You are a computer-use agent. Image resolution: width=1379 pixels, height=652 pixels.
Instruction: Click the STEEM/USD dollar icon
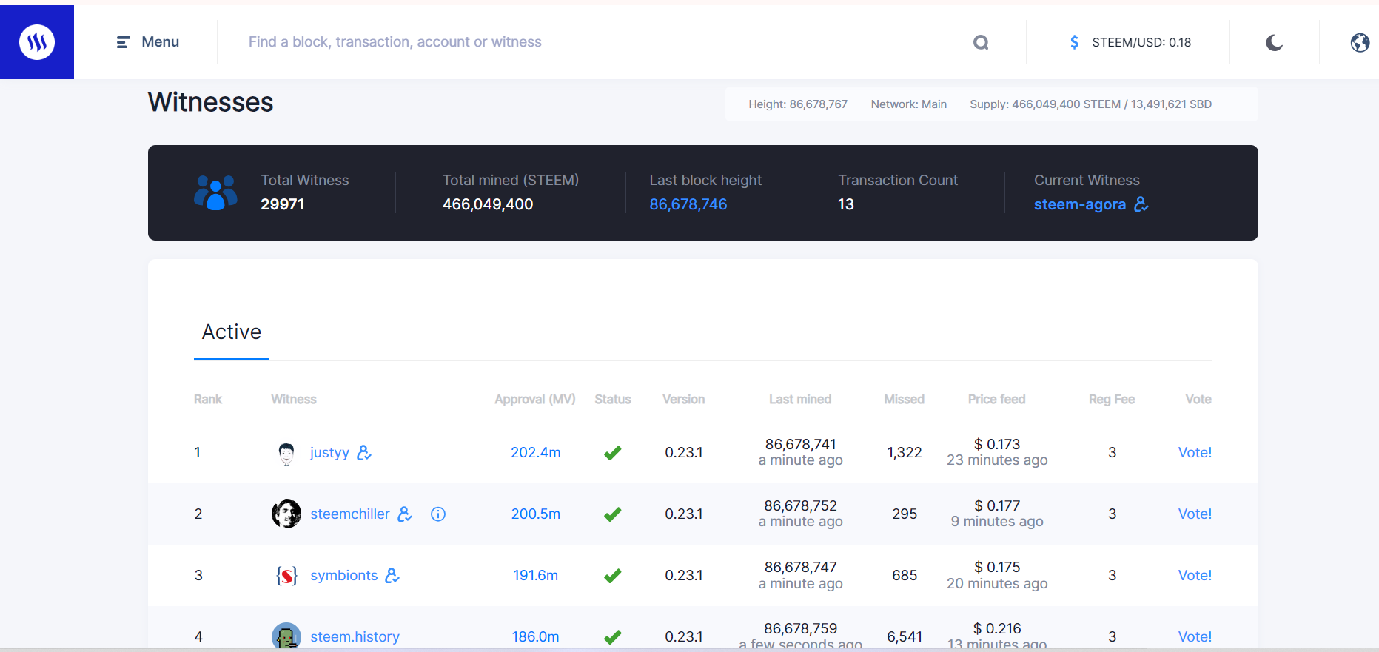point(1074,42)
